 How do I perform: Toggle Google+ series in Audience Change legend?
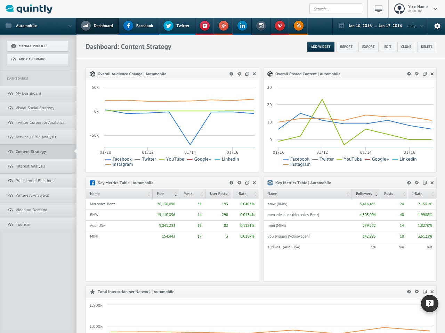click(199, 159)
